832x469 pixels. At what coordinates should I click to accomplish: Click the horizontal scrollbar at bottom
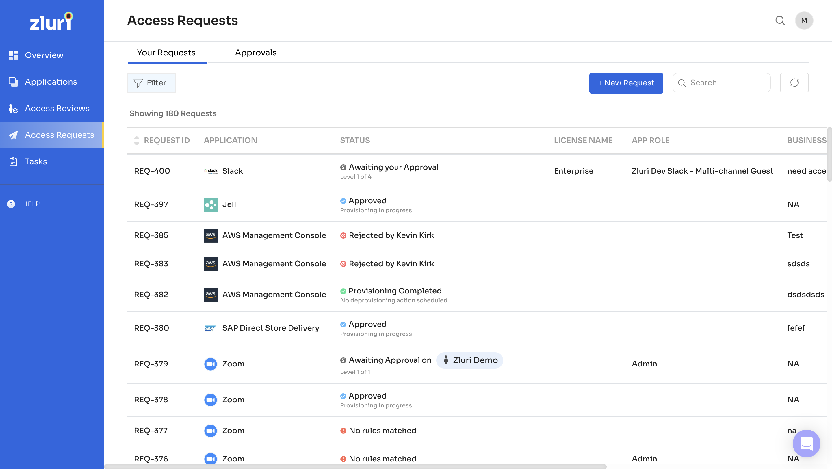click(x=355, y=467)
